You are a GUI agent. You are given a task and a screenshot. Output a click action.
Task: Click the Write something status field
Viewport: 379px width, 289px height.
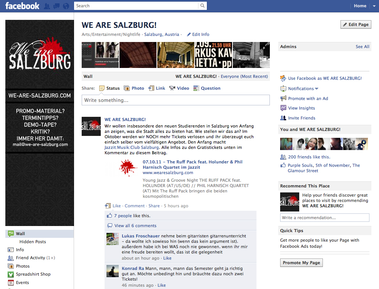coord(176,100)
